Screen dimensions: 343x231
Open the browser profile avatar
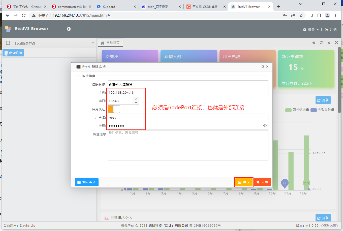(x=327, y=15)
